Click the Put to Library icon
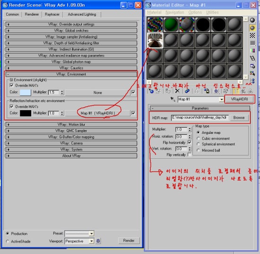The width and height of the screenshot is (260, 254). (207, 91)
